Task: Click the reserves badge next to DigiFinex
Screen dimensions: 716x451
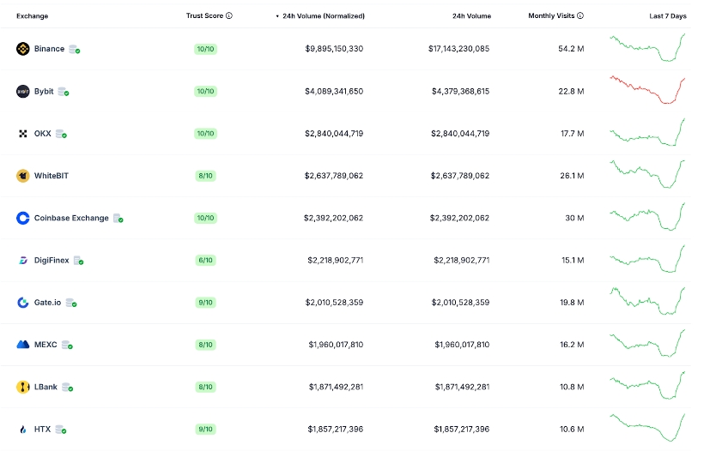Action: pos(78,261)
